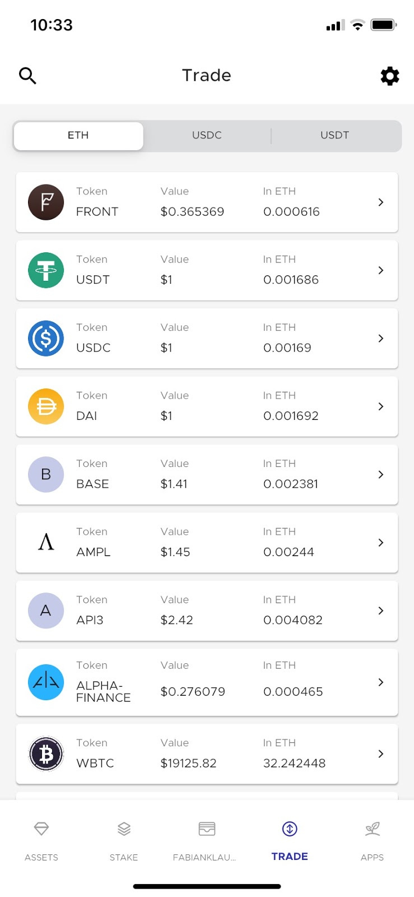Tap the BASE token name
The height and width of the screenshot is (897, 414).
click(x=92, y=484)
